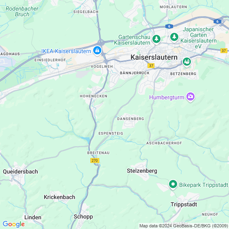Click the IKEA Kaiserslautern shopping pin

[97, 51]
